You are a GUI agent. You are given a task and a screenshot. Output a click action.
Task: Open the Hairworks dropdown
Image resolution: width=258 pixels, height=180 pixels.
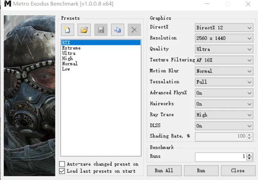tap(224, 104)
